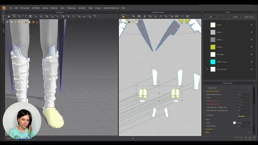Viewport: 258px width, 145px height.
Task: Click the Grain Direction value field
Action: 243,126
